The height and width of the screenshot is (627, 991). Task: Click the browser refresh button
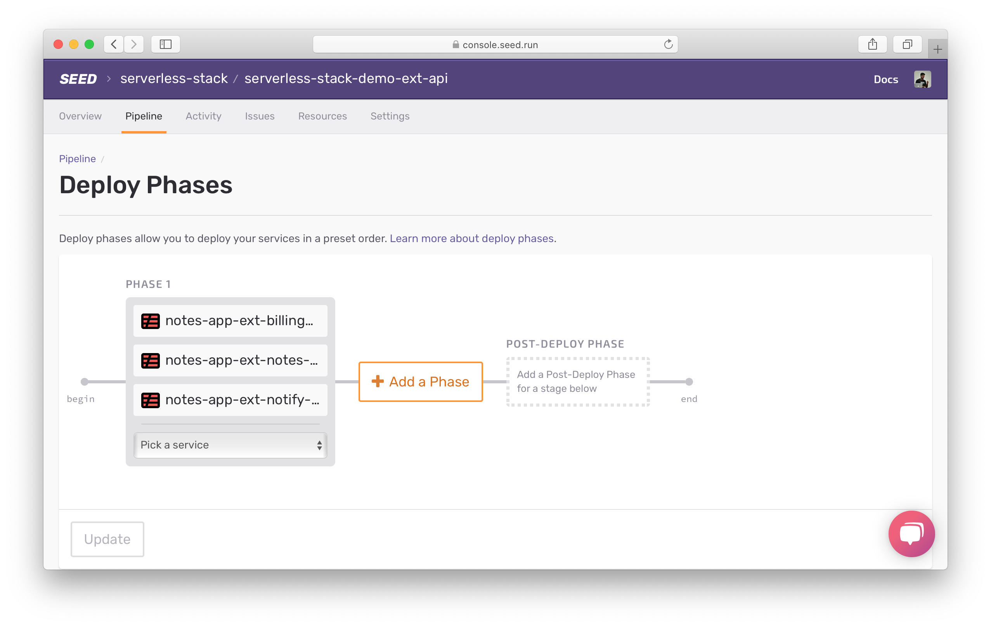[668, 45]
